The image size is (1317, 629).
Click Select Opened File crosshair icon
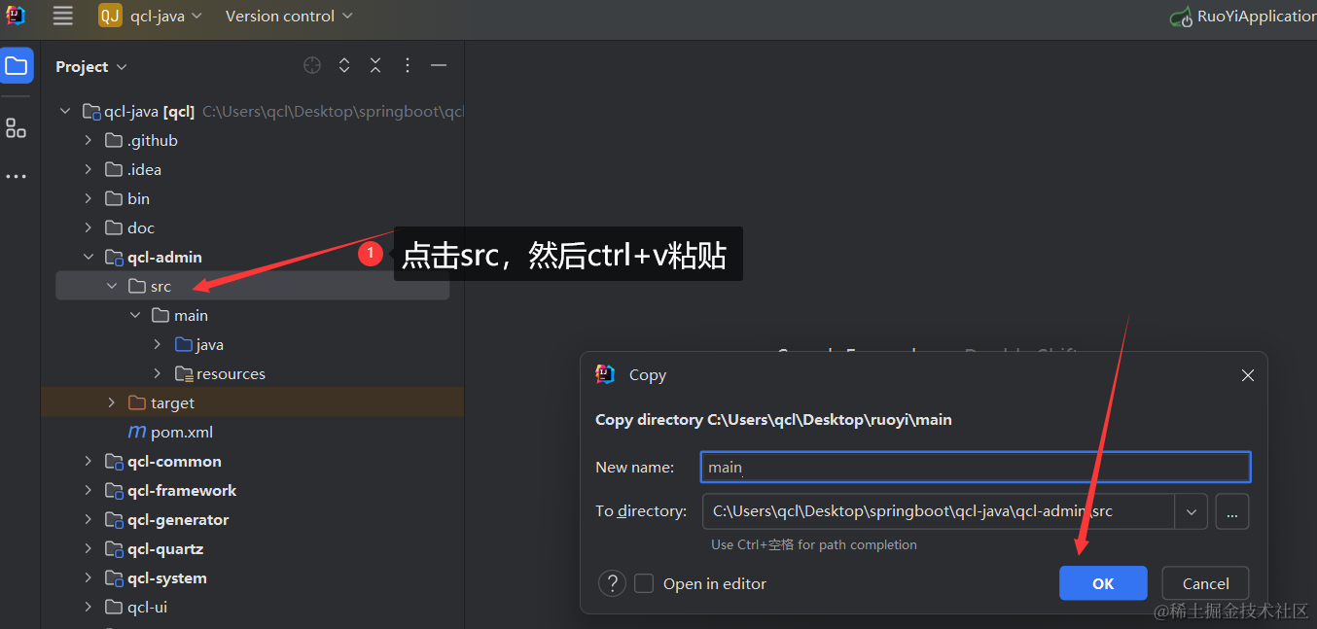coord(312,66)
